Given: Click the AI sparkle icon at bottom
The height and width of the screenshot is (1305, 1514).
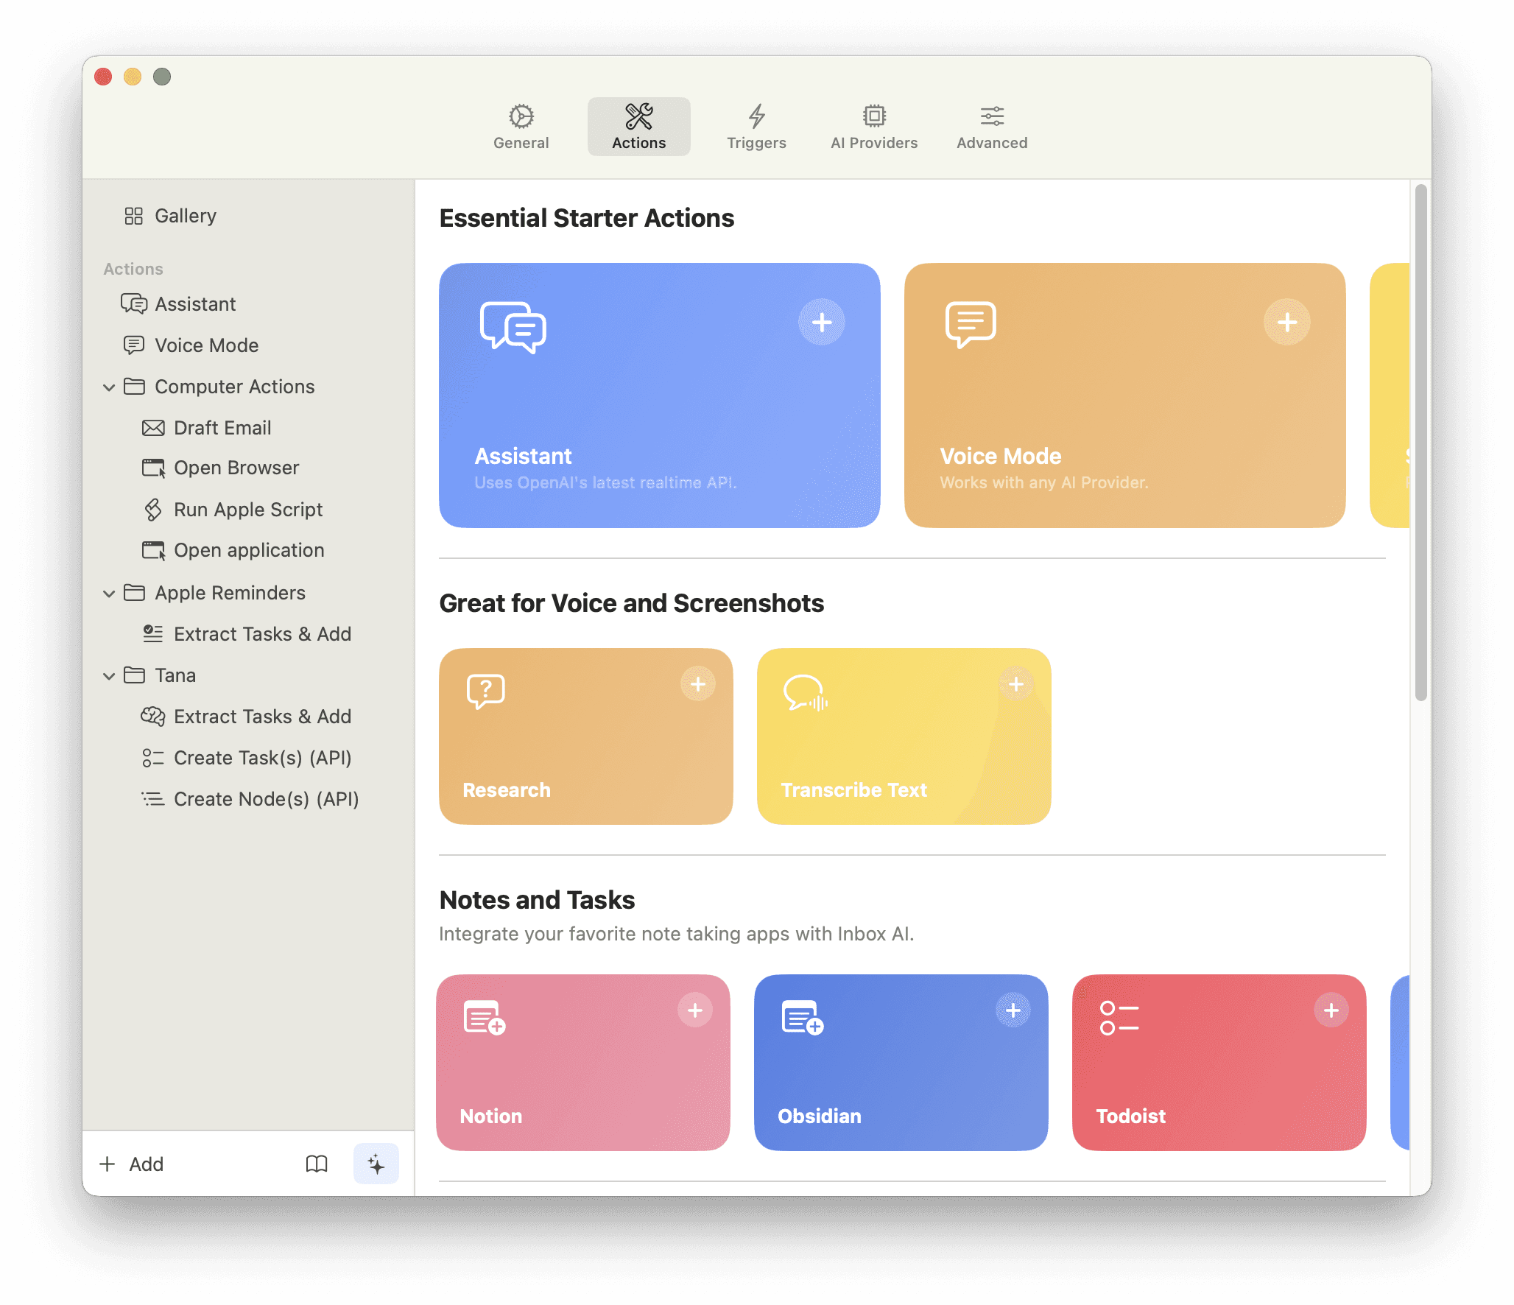Looking at the screenshot, I should 376,1164.
